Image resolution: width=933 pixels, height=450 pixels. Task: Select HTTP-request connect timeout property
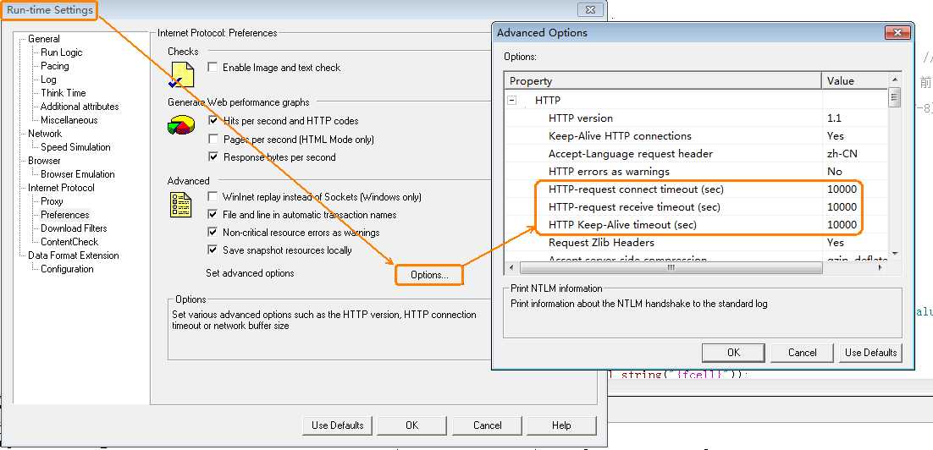click(696, 189)
